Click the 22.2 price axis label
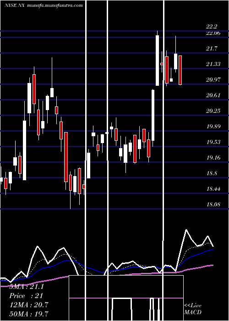The height and width of the screenshot is (321, 229). click(212, 27)
